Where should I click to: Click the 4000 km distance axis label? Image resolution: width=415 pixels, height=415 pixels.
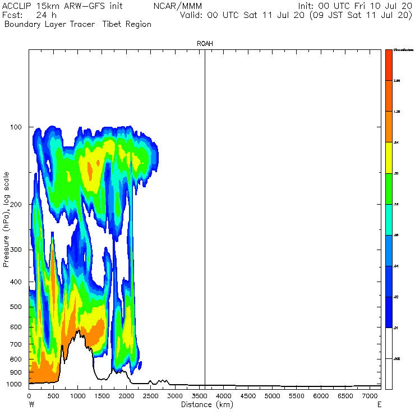[x=224, y=396]
